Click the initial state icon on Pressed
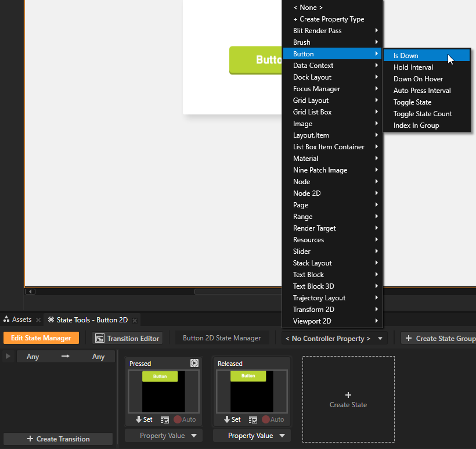The image size is (476, 449). [x=194, y=364]
